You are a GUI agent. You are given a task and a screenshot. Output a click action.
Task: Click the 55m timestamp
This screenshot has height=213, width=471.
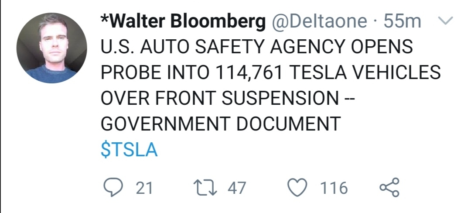pyautogui.click(x=402, y=22)
